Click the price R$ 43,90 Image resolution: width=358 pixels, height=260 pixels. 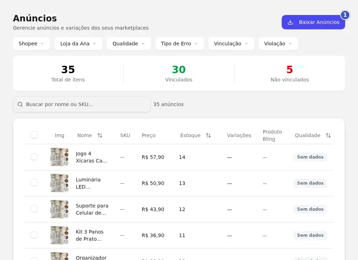[153, 209]
